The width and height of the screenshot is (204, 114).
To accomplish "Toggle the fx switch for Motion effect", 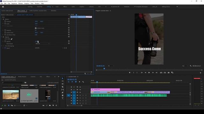I will tap(4, 19).
